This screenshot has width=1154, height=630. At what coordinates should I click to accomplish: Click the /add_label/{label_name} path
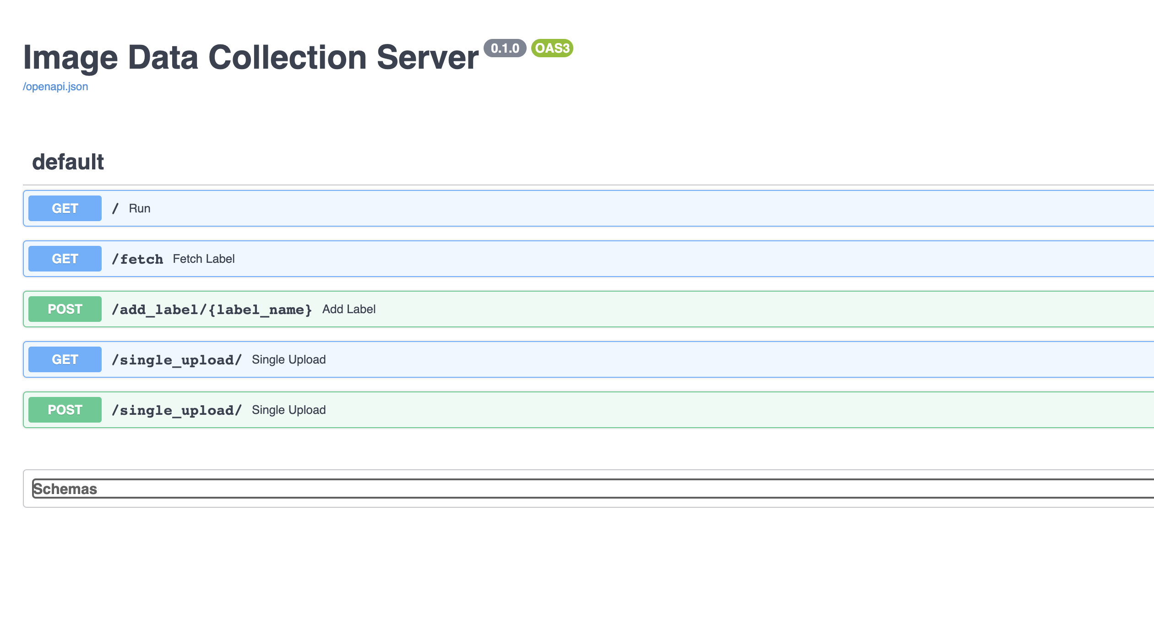tap(212, 310)
